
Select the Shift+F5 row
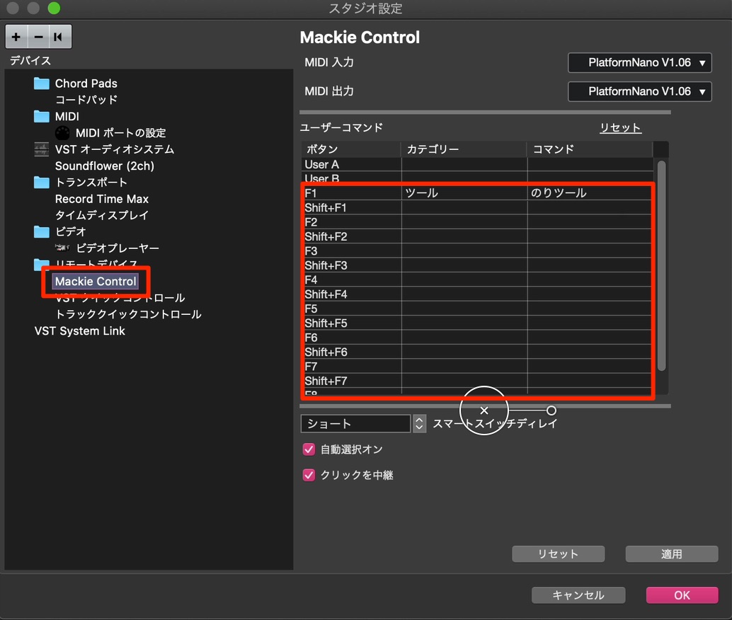pos(477,323)
